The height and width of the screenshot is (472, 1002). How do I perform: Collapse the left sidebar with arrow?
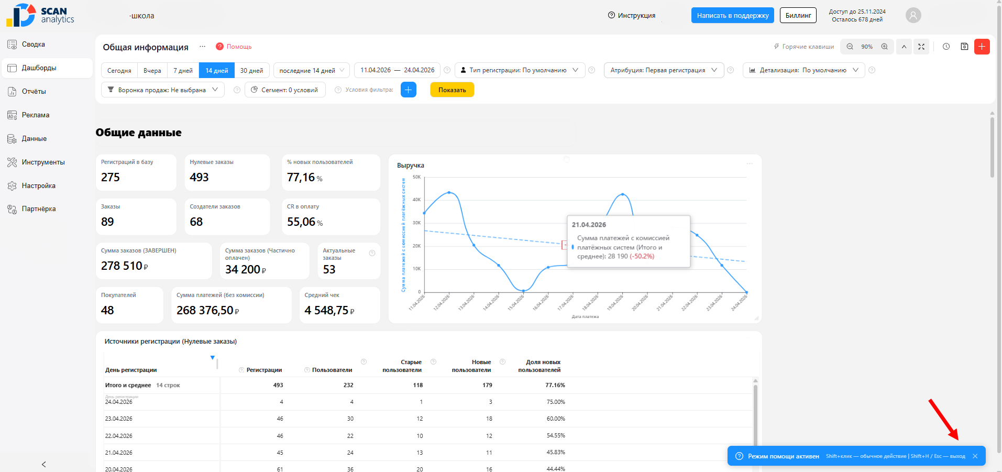click(43, 464)
